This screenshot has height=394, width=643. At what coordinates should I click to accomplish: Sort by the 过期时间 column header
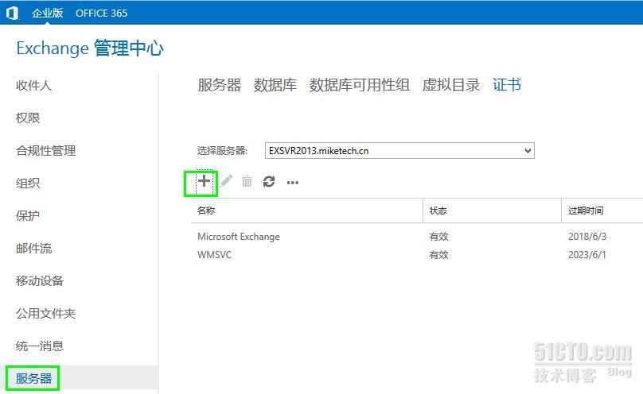602,211
